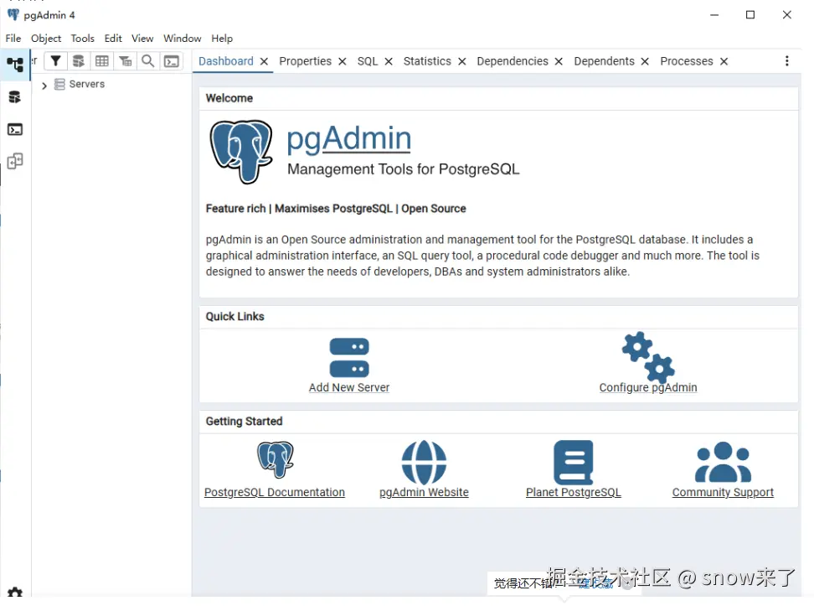Expand the Servers tree node
The height and width of the screenshot is (606, 814).
[x=44, y=85]
